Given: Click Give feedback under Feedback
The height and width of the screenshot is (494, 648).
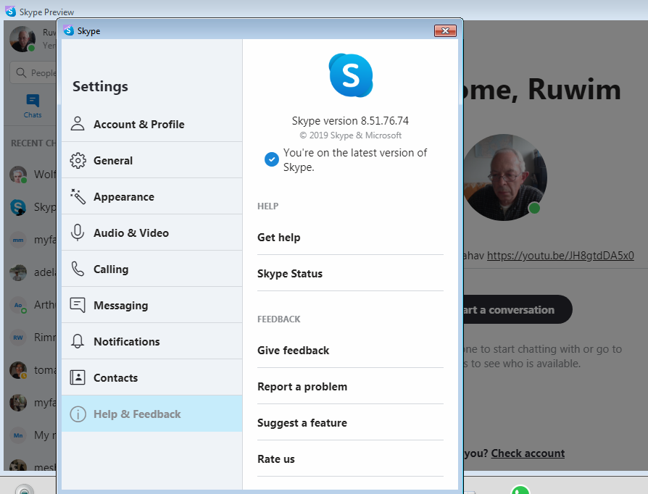Looking at the screenshot, I should point(294,350).
